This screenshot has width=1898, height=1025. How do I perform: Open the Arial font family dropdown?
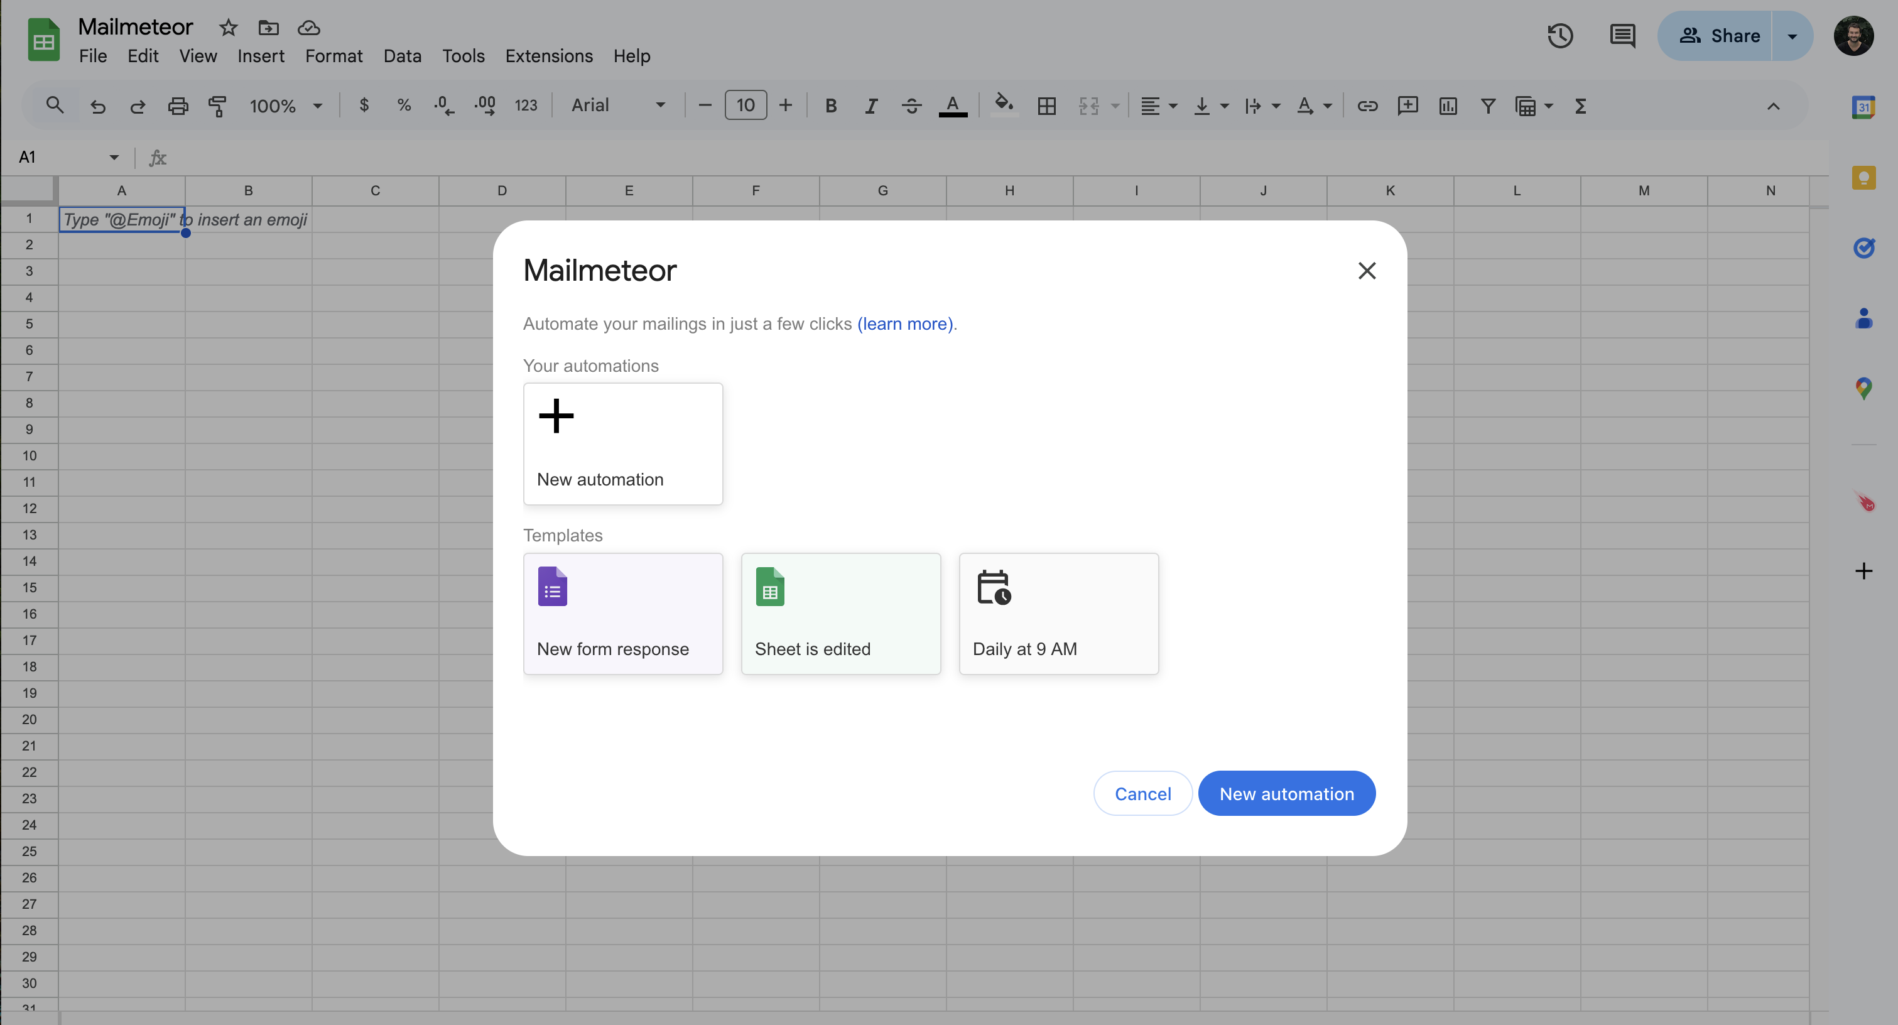point(618,106)
